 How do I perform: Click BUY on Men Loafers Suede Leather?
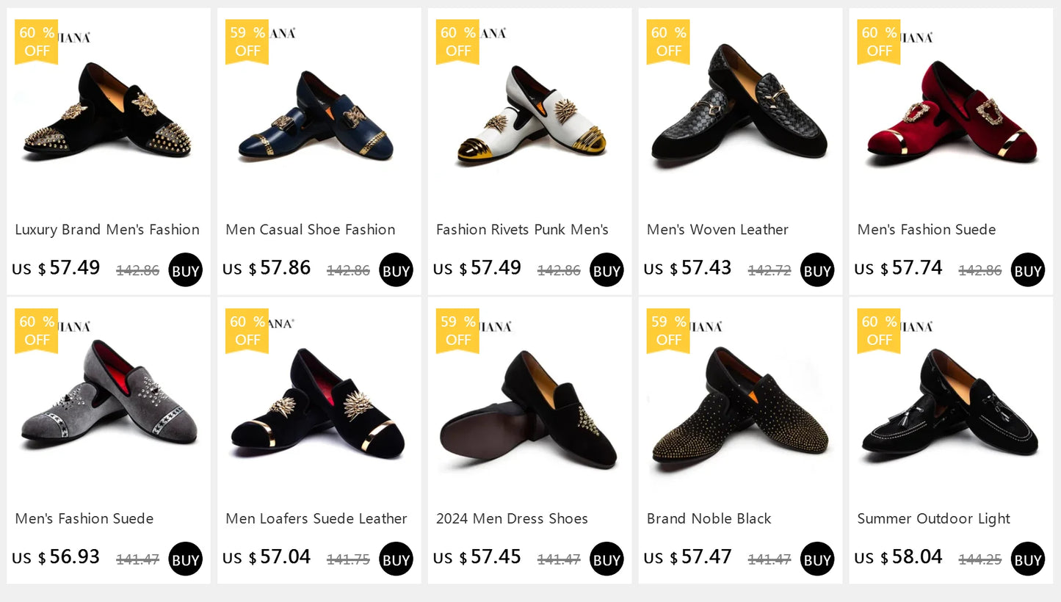pos(396,559)
